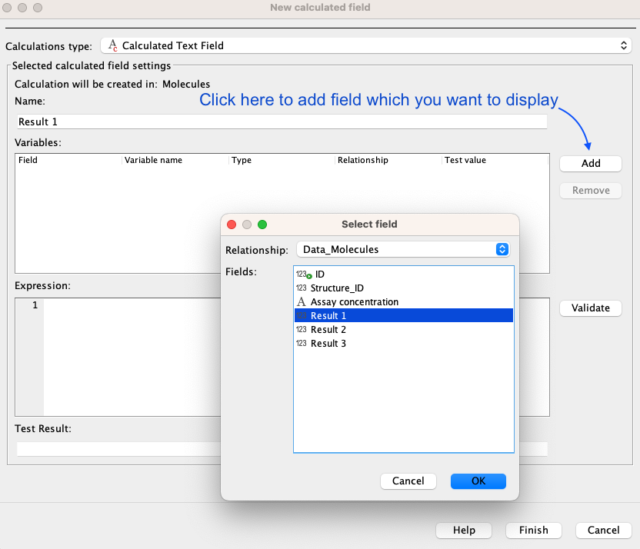Click the Calculated Text Field type icon
640x549 pixels.
point(113,45)
